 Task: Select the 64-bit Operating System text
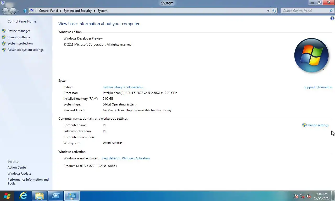coord(119,104)
